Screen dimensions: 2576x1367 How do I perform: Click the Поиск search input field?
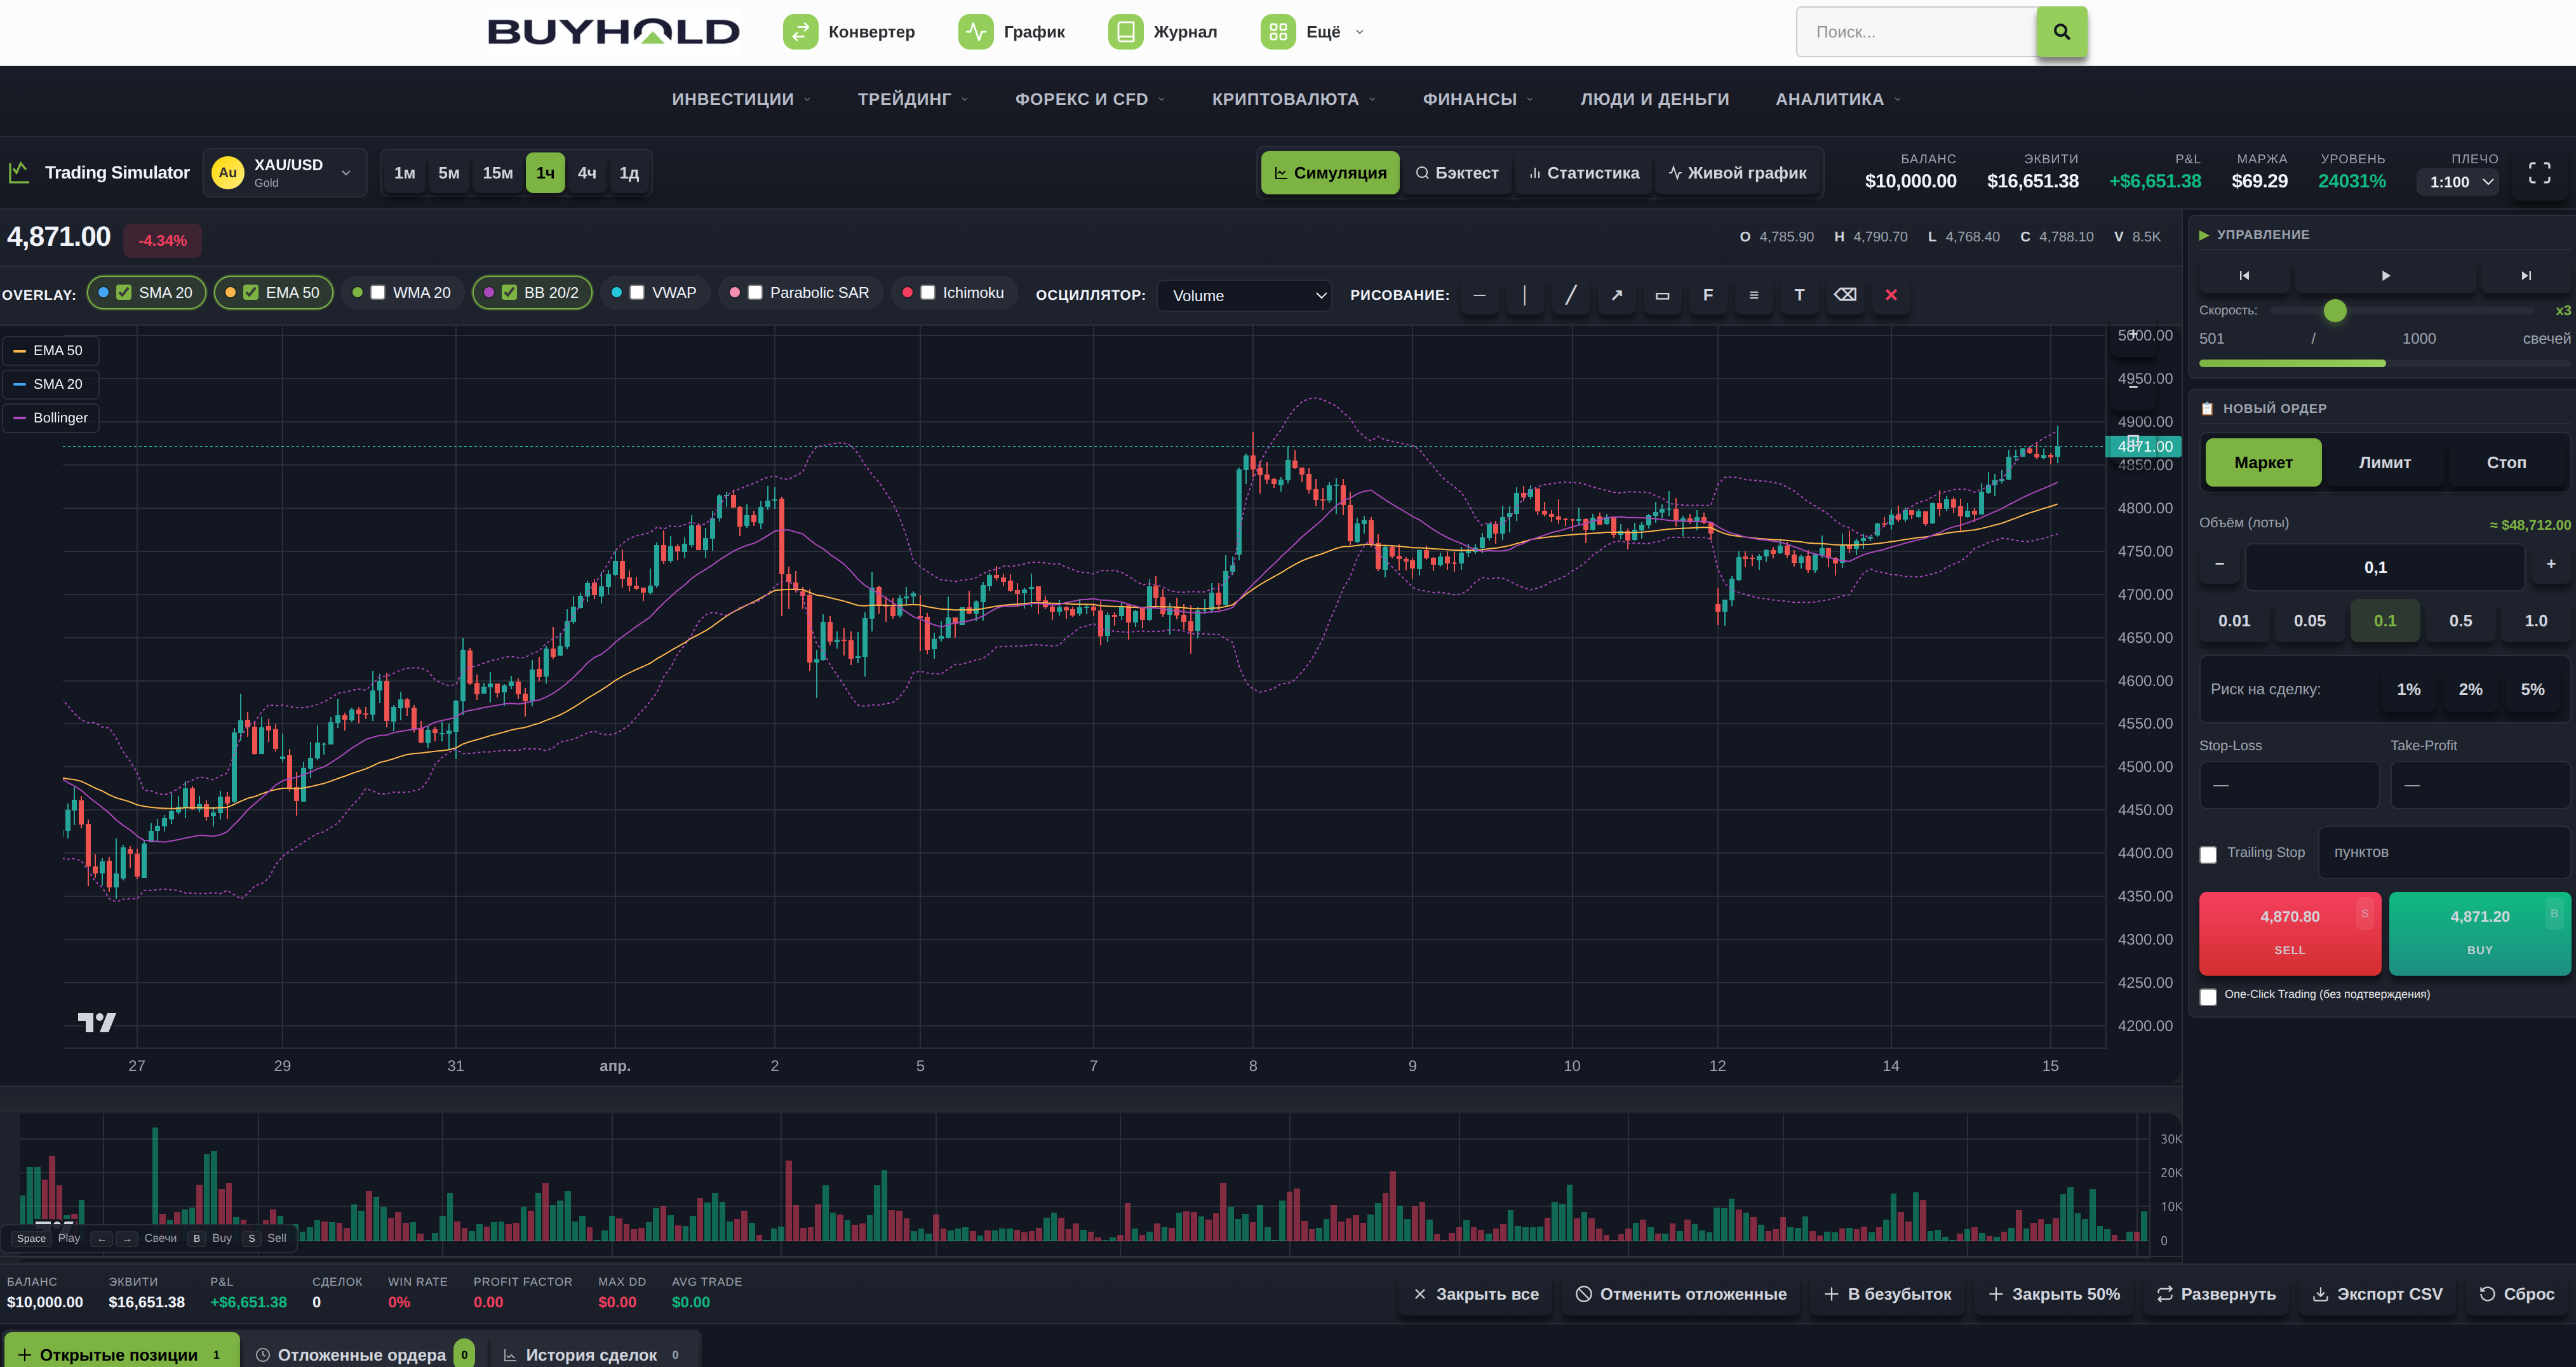1917,32
